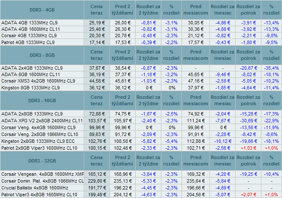Select the DDR3 - 16GB section header
The height and width of the screenshot is (198, 282).
point(42,100)
